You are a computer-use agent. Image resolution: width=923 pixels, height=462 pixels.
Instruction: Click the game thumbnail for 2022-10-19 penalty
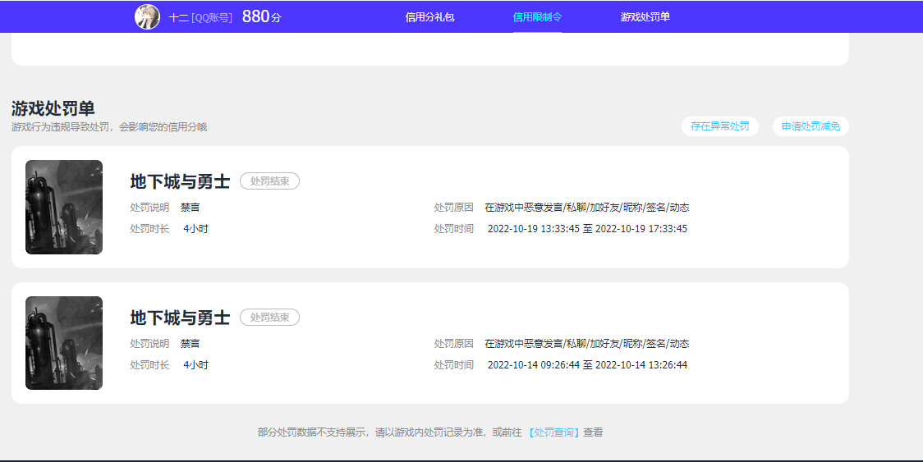pyautogui.click(x=64, y=207)
